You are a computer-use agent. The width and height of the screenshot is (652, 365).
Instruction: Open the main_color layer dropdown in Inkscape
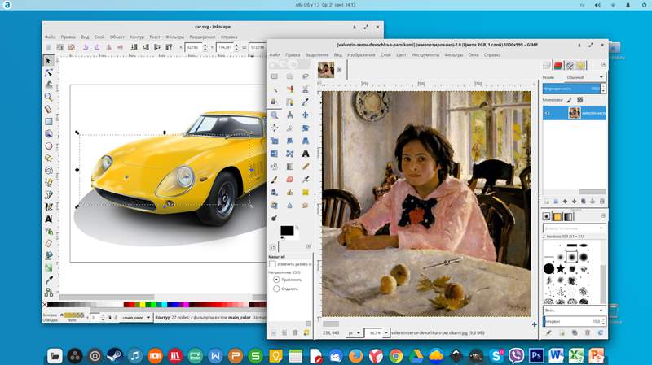click(x=135, y=318)
